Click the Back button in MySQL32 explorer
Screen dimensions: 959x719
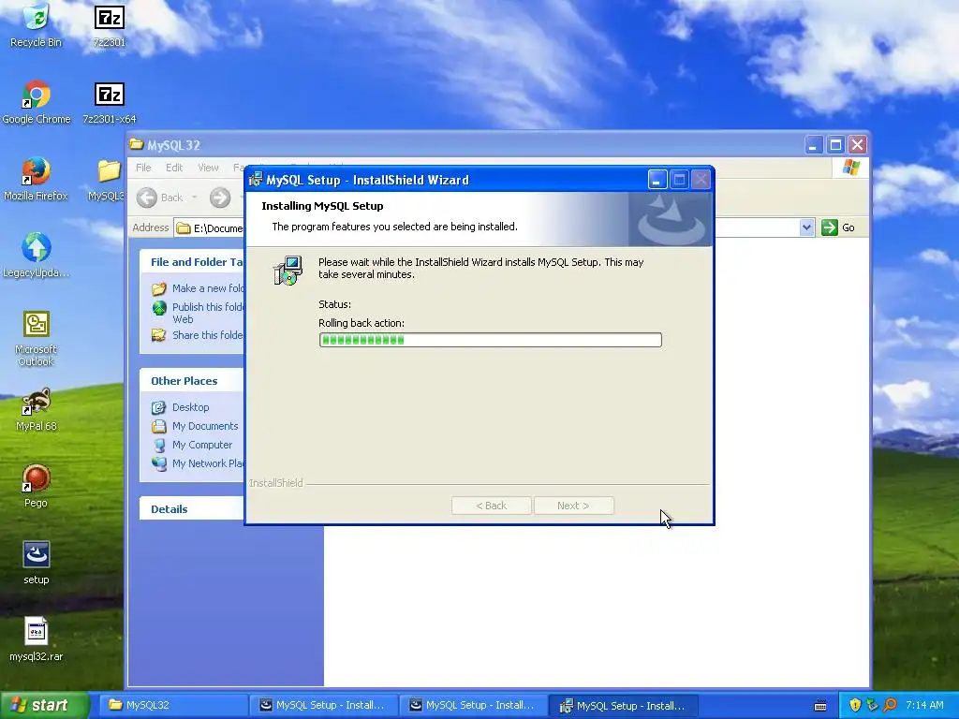coord(160,198)
